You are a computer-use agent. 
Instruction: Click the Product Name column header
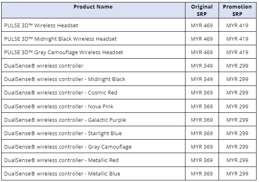point(93,7)
